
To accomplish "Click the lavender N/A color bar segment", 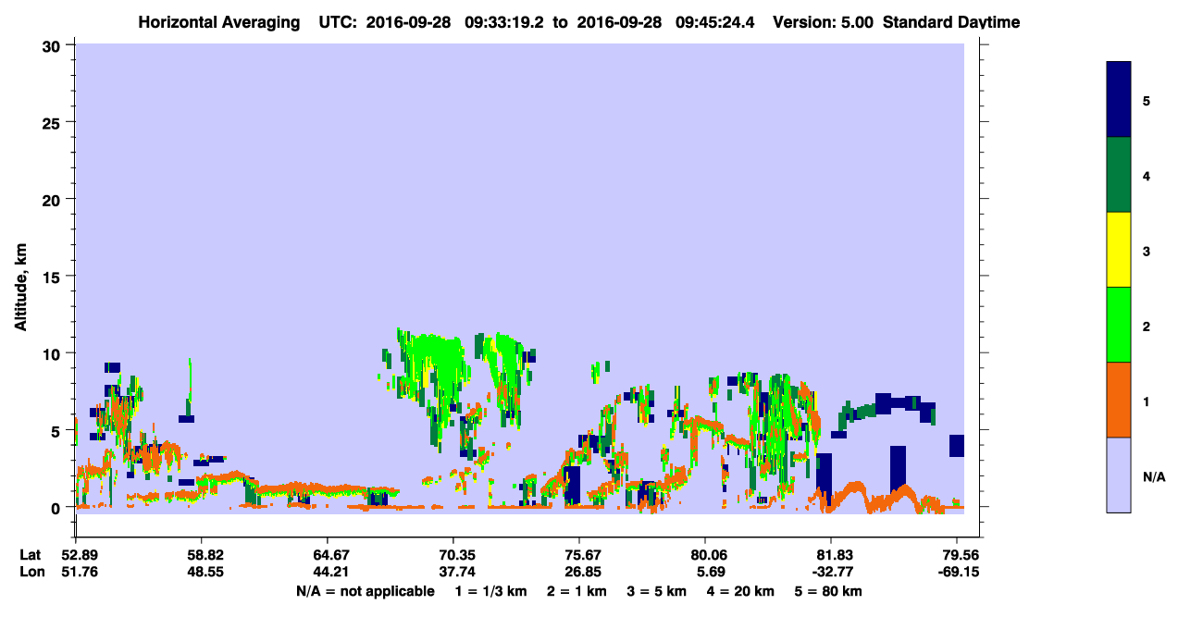I will click(x=1119, y=475).
